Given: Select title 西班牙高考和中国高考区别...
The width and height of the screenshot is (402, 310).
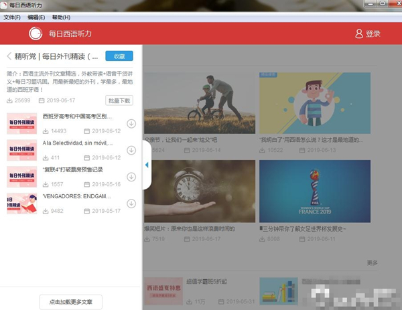Looking at the screenshot, I should 77,117.
